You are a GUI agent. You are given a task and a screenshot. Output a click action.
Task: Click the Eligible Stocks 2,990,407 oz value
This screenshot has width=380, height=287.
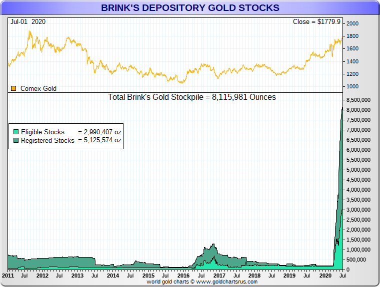pyautogui.click(x=99, y=132)
